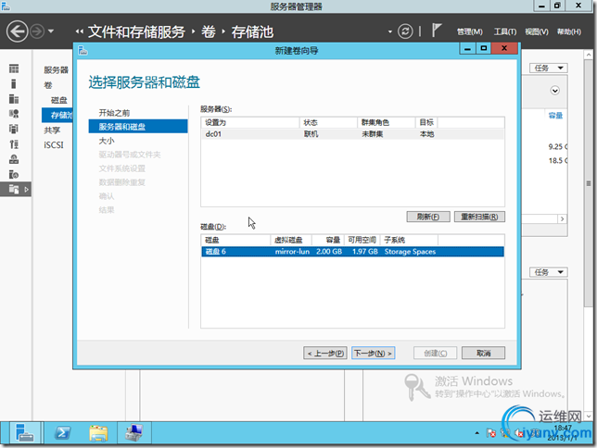Select 存储池 in the navigation pane
Viewport: 597px width, 448px height.
click(x=57, y=115)
